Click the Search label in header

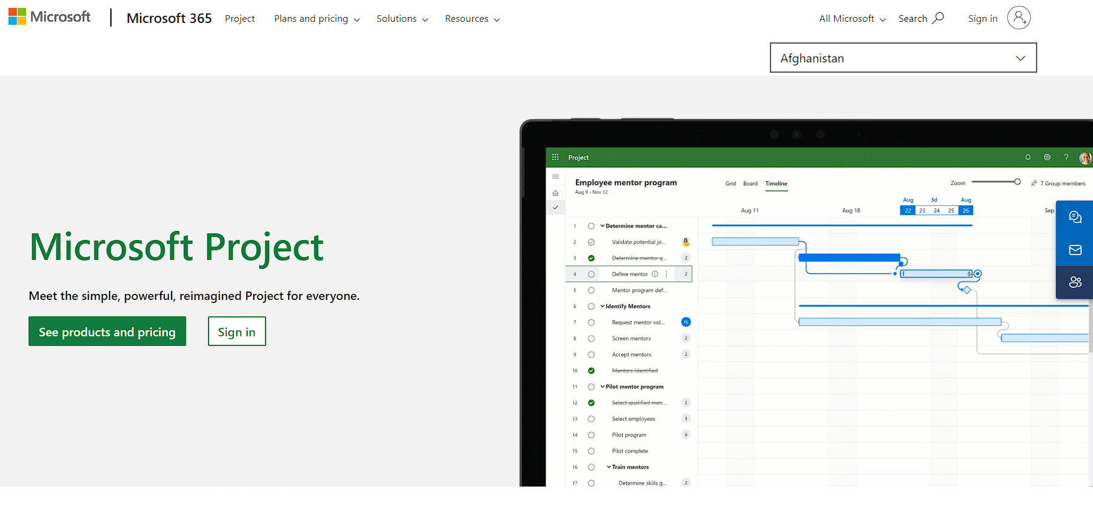coord(912,19)
